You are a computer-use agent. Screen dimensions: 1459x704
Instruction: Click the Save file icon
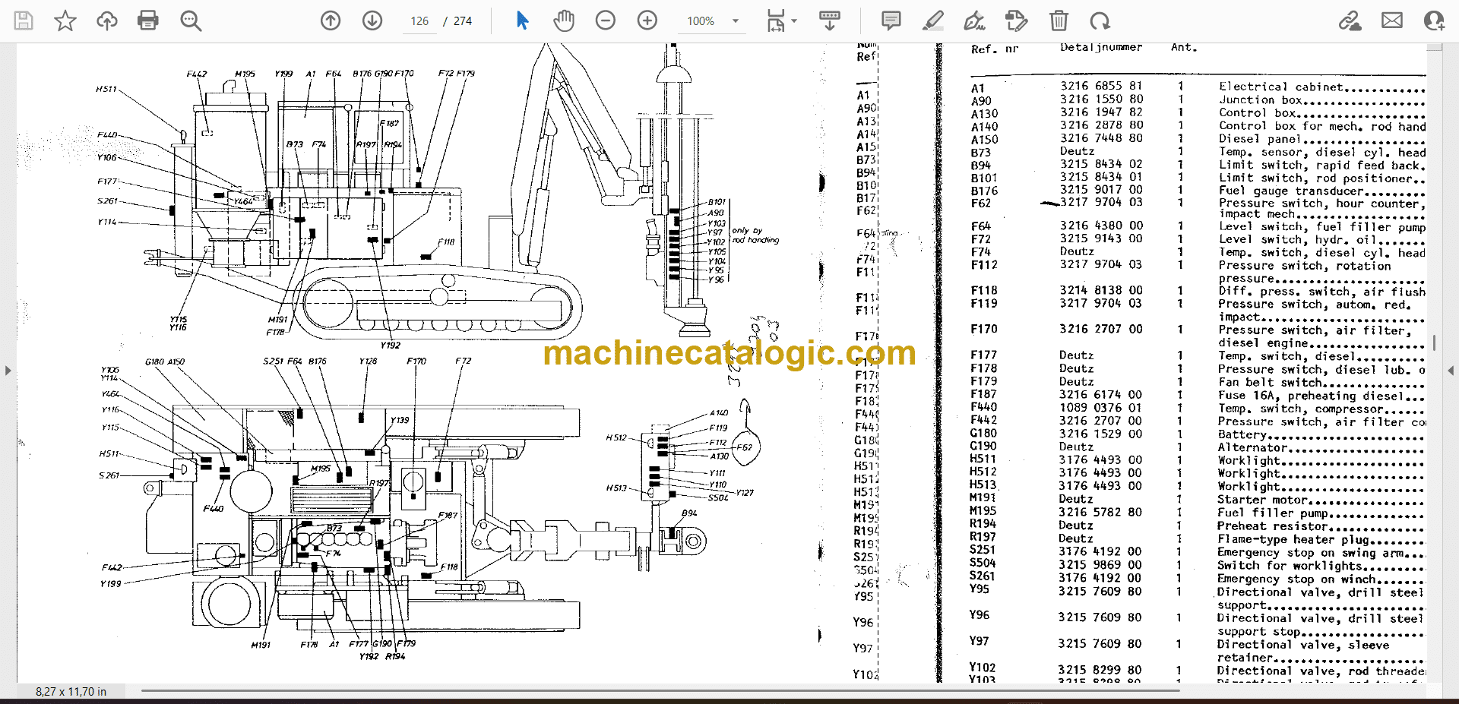tap(24, 21)
